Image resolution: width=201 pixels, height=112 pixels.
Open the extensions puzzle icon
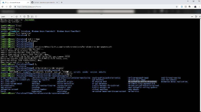[x=190, y=7]
